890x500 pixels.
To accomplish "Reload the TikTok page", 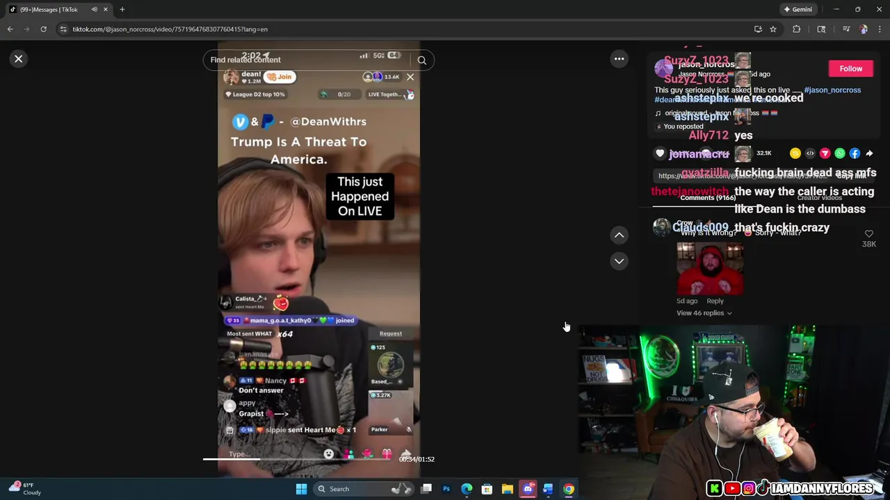I will [43, 29].
